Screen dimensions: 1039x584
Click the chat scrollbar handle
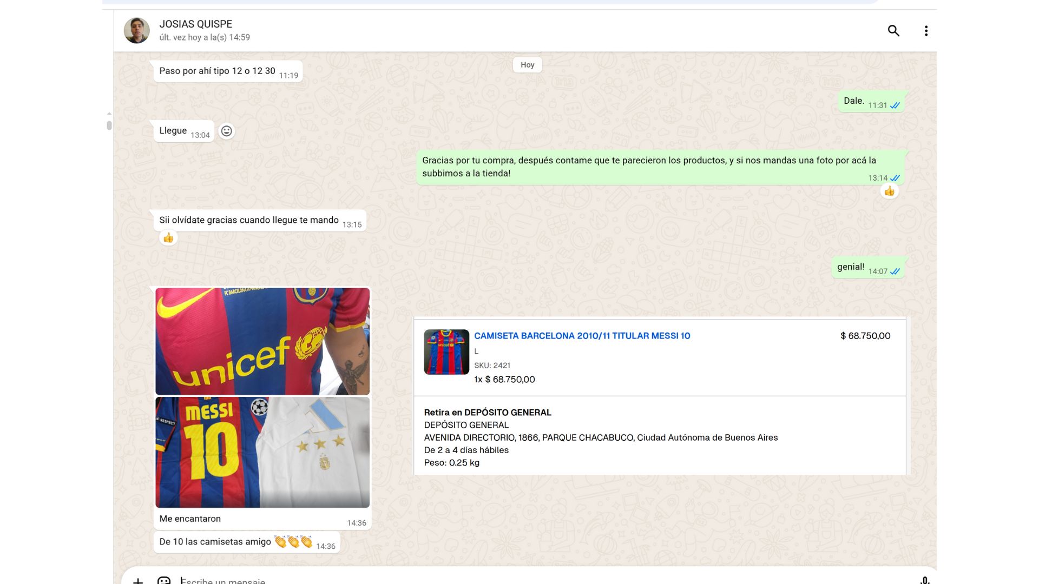[109, 125]
